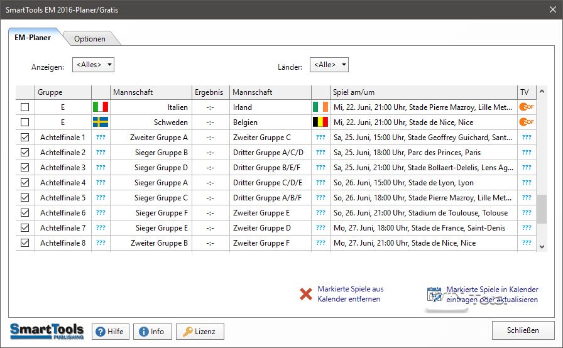The height and width of the screenshot is (348, 563).
Task: Click the SmartTools Publishing logo
Action: 46,331
